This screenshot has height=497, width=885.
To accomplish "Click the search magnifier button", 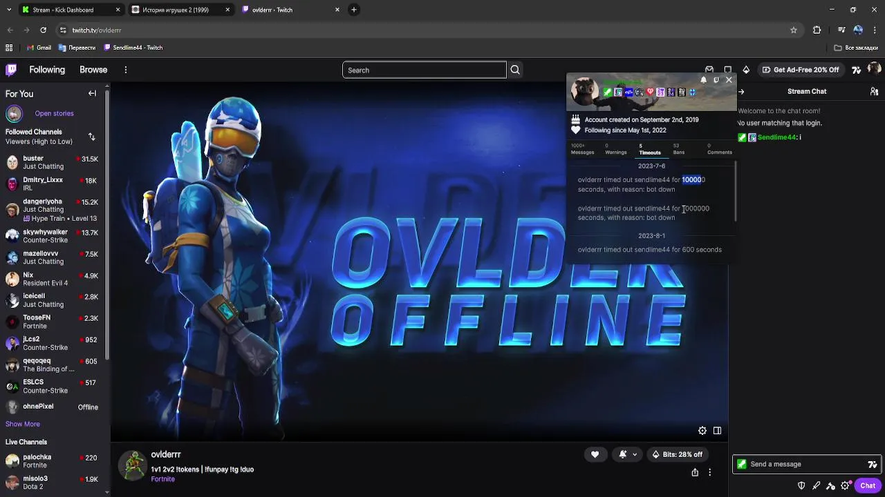I will pyautogui.click(x=515, y=70).
